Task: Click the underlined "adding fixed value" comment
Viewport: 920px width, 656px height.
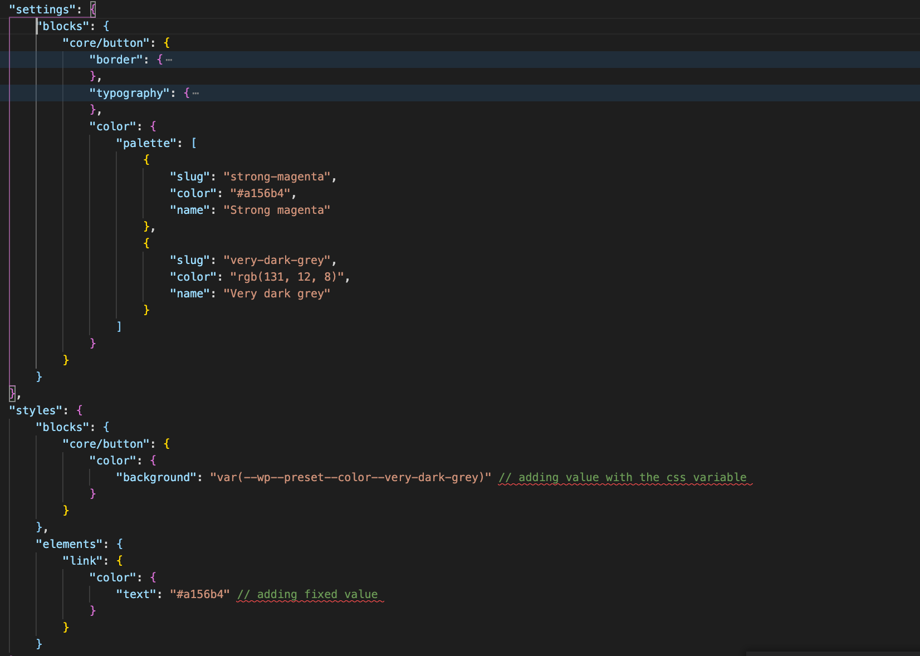Action: [x=308, y=594]
